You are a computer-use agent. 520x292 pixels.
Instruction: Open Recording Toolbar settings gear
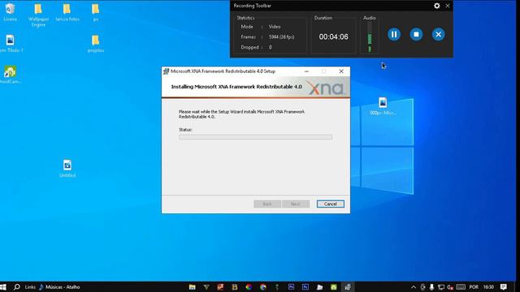pos(437,6)
